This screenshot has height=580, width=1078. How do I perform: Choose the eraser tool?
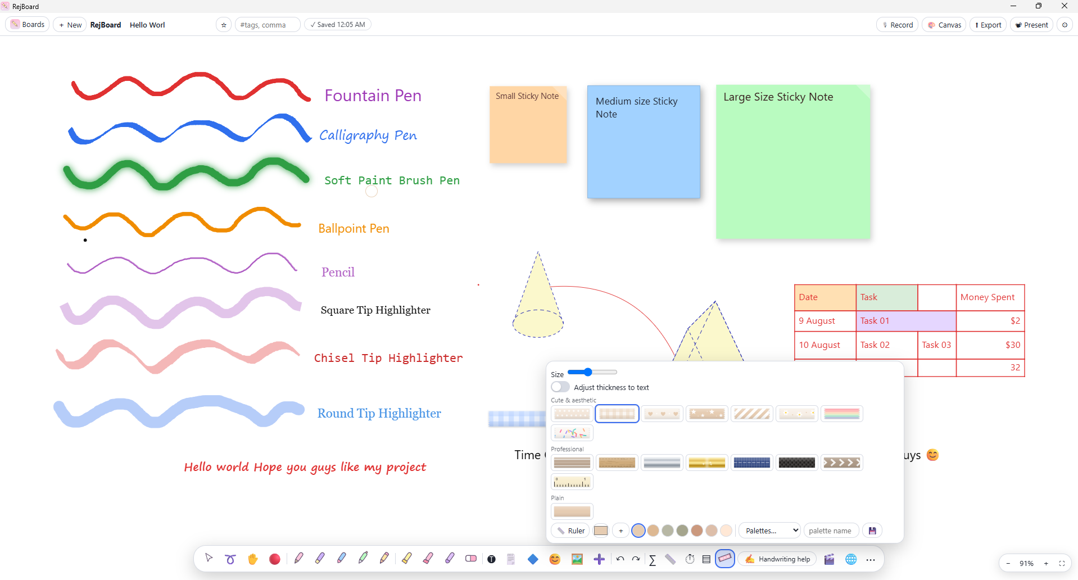[x=471, y=559]
